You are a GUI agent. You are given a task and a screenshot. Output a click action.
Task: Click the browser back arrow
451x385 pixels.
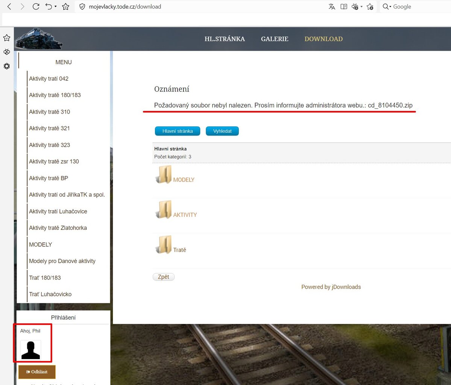click(x=9, y=6)
